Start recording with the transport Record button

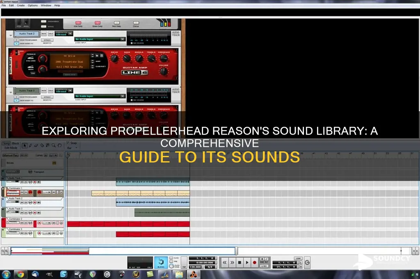point(254,263)
